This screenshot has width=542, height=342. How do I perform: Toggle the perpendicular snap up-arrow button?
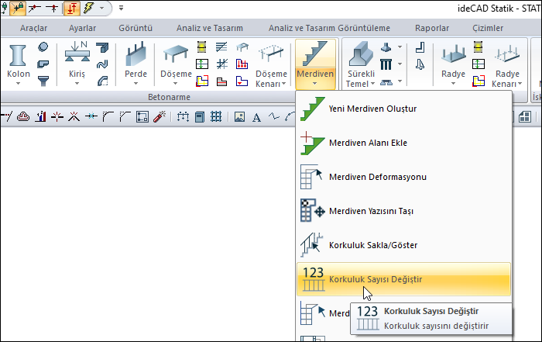point(53,8)
